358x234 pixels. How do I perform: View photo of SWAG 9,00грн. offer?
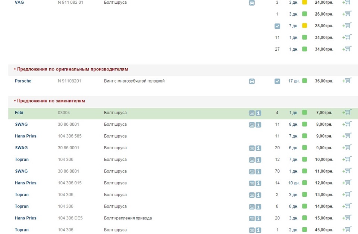252,148
